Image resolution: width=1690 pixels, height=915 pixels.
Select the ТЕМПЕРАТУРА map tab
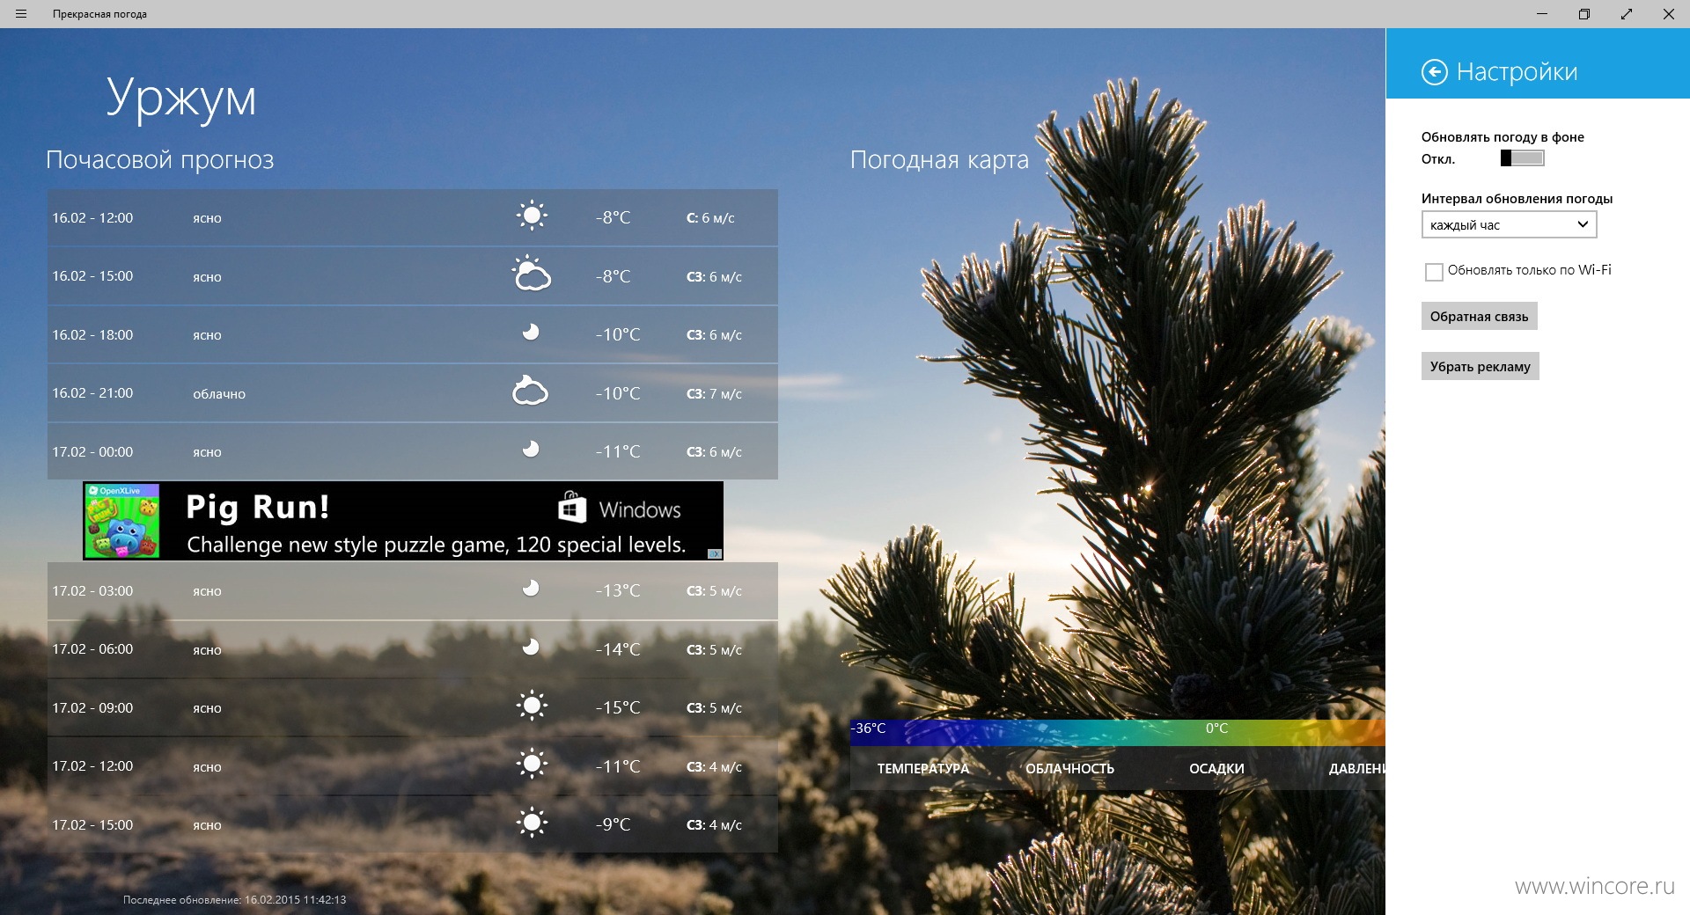(x=923, y=768)
